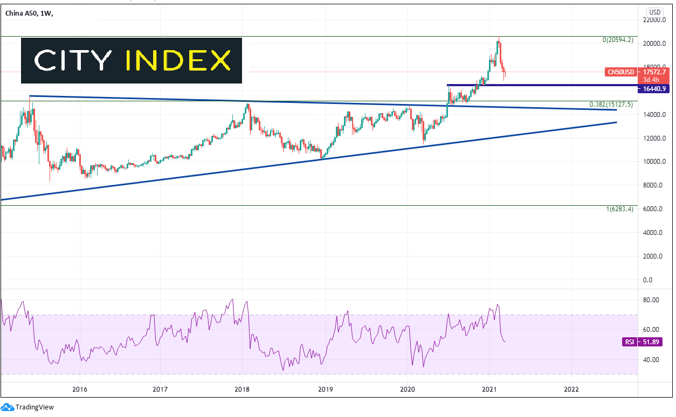Click the 0.0 price axis label

661,280
